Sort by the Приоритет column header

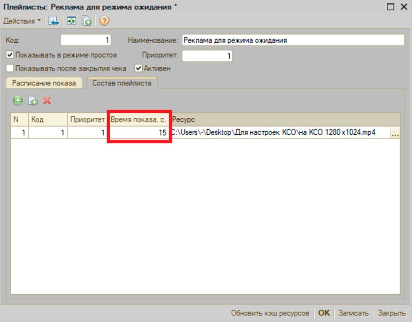click(87, 119)
